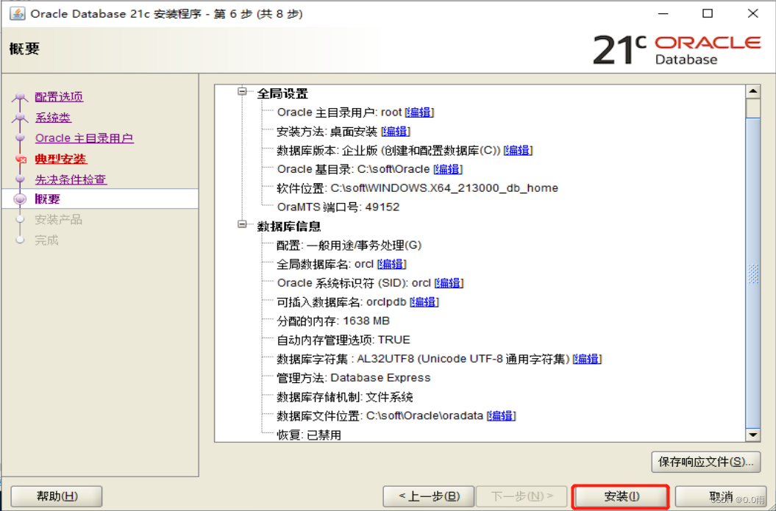Viewport: 776px width, 511px height.
Task: Click the 数据库信息 section heading
Action: tap(289, 226)
